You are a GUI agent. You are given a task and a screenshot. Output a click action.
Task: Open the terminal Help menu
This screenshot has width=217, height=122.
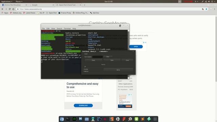(x=74, y=28)
